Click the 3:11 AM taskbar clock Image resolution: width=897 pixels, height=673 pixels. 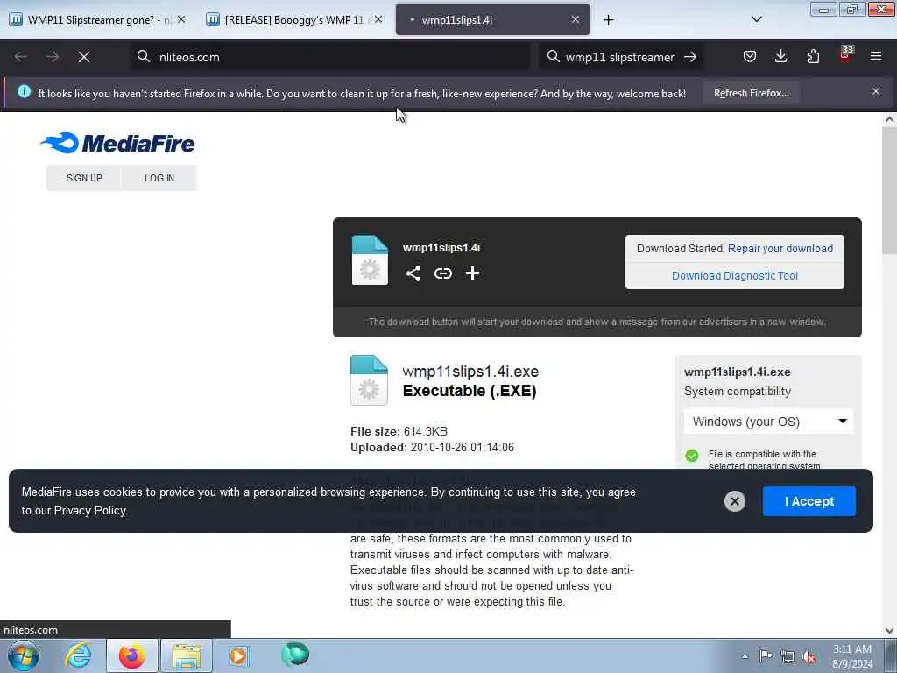852,656
